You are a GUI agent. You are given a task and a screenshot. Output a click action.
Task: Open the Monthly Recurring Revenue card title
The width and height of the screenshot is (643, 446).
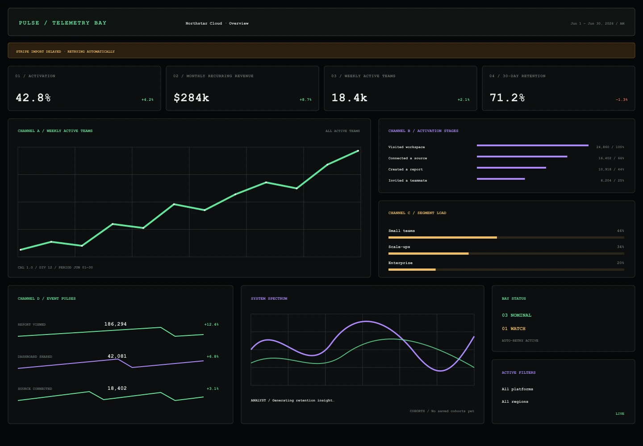click(x=213, y=76)
